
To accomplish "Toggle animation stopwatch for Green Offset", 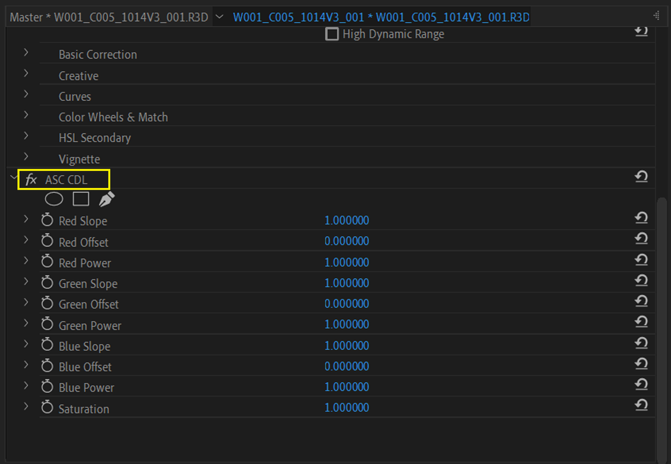I will click(47, 303).
